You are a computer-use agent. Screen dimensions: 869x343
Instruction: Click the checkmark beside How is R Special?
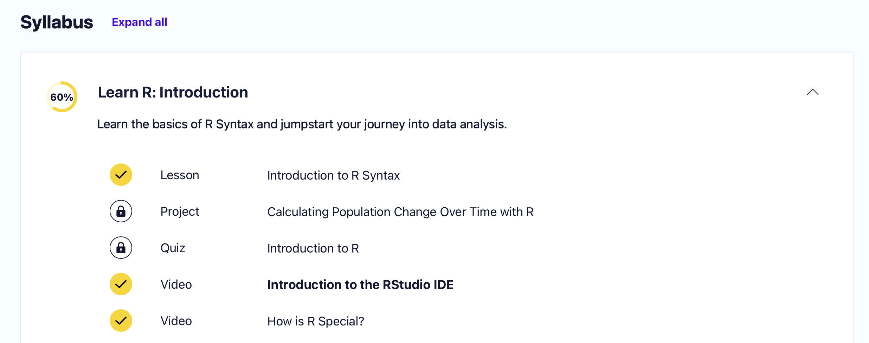point(121,321)
